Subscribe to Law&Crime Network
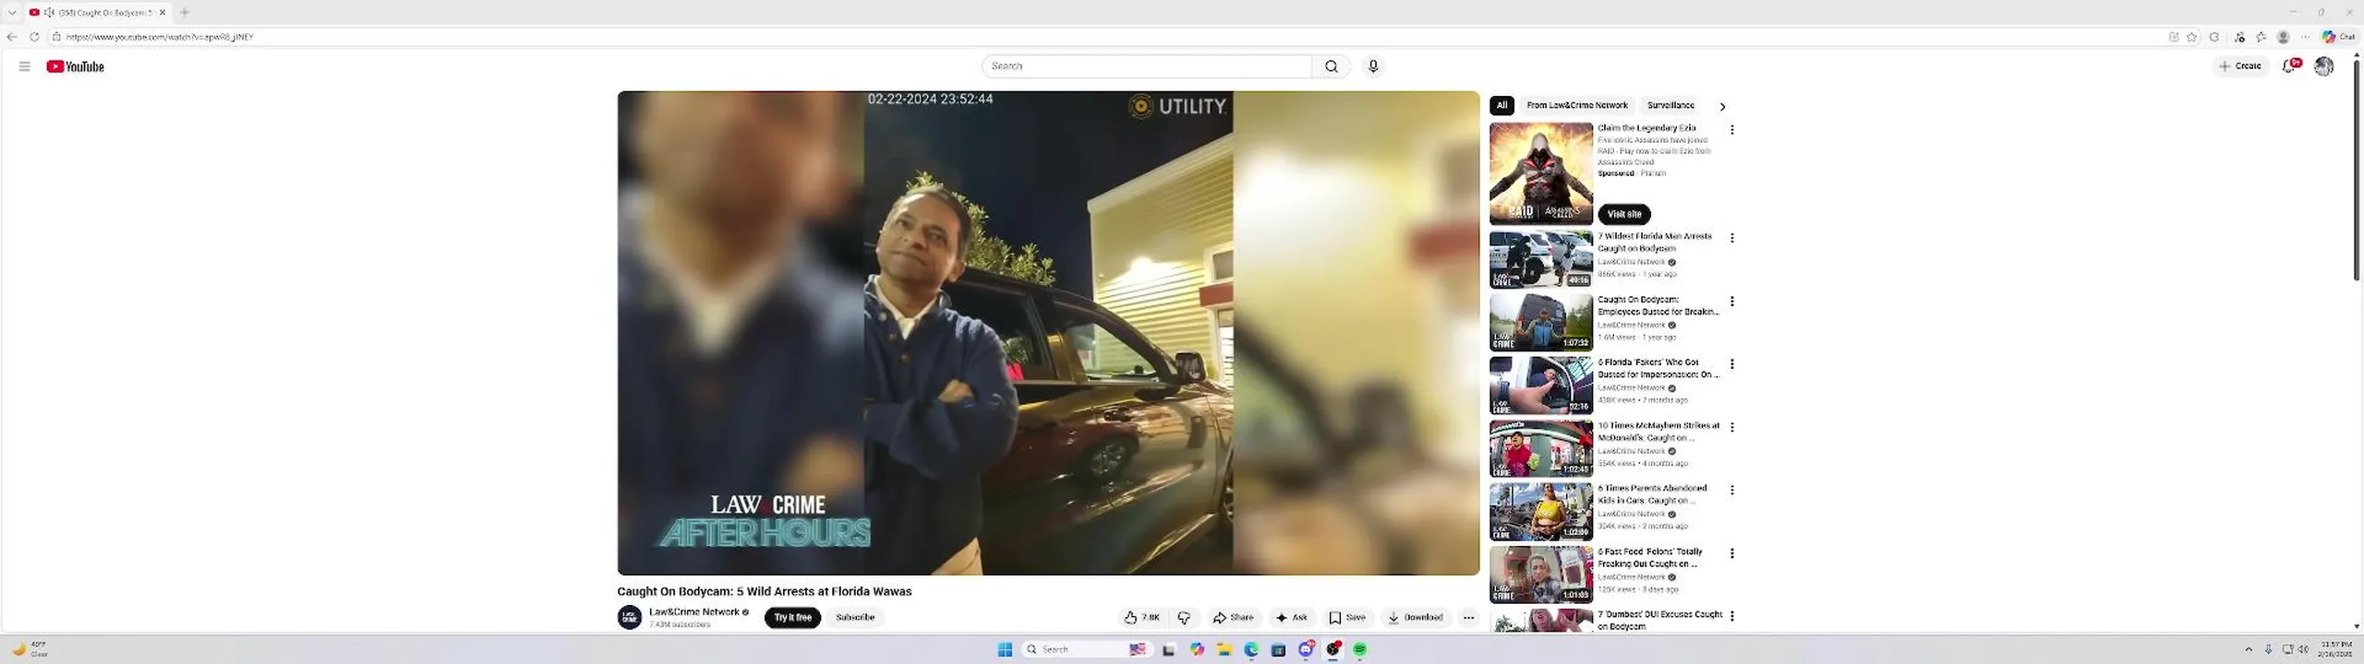Image resolution: width=2364 pixels, height=664 pixels. [855, 618]
